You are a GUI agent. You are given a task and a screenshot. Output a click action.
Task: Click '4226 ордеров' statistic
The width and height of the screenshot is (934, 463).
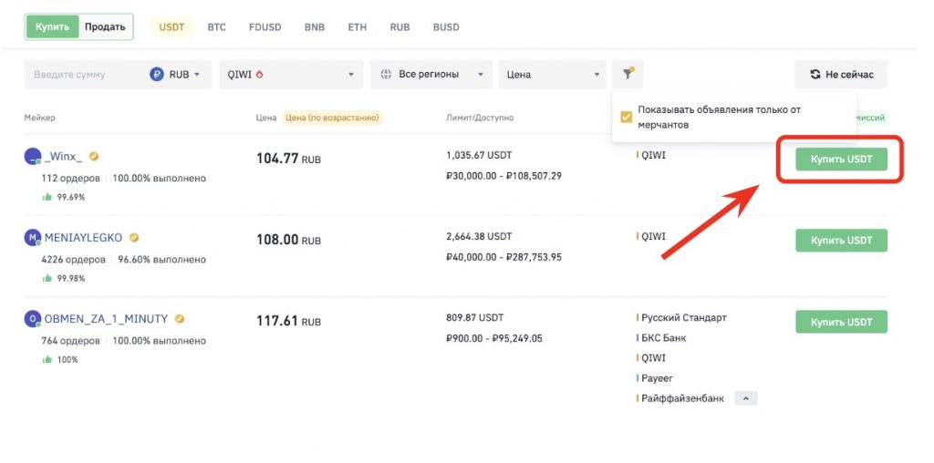tap(73, 260)
